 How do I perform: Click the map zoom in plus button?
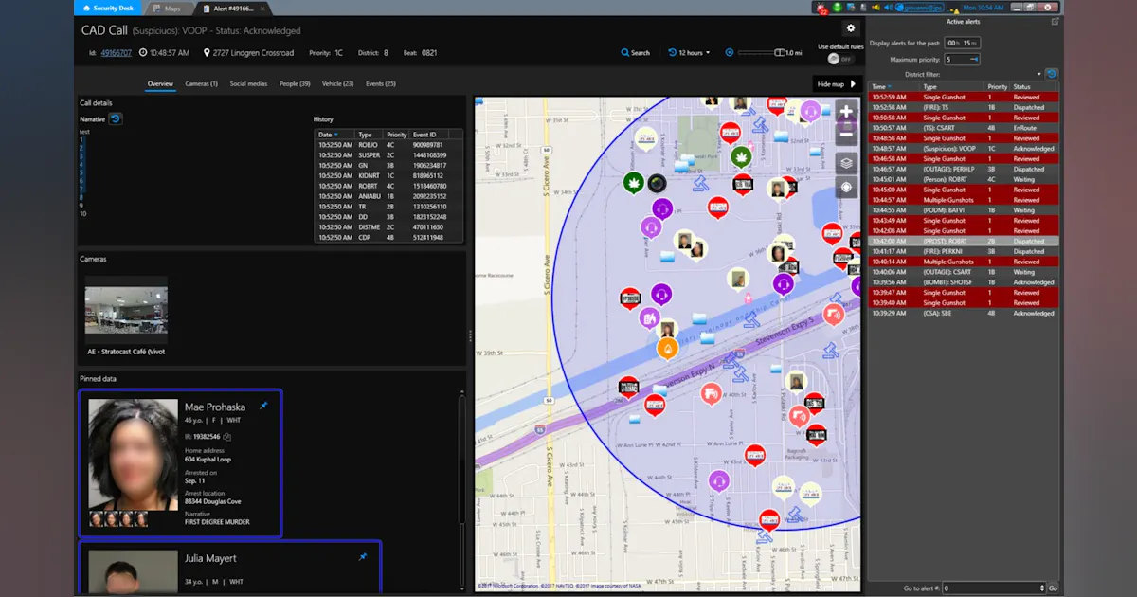pos(846,112)
